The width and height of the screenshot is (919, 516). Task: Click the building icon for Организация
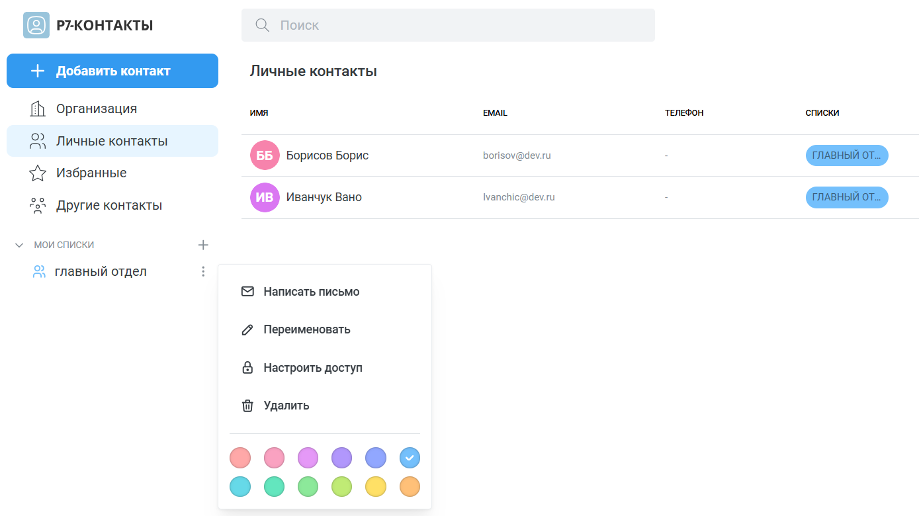[x=38, y=109]
